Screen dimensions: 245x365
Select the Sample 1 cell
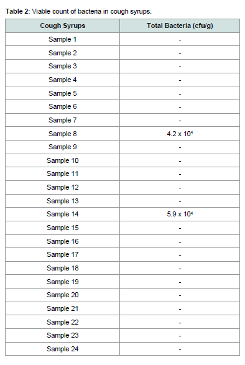tap(62, 39)
